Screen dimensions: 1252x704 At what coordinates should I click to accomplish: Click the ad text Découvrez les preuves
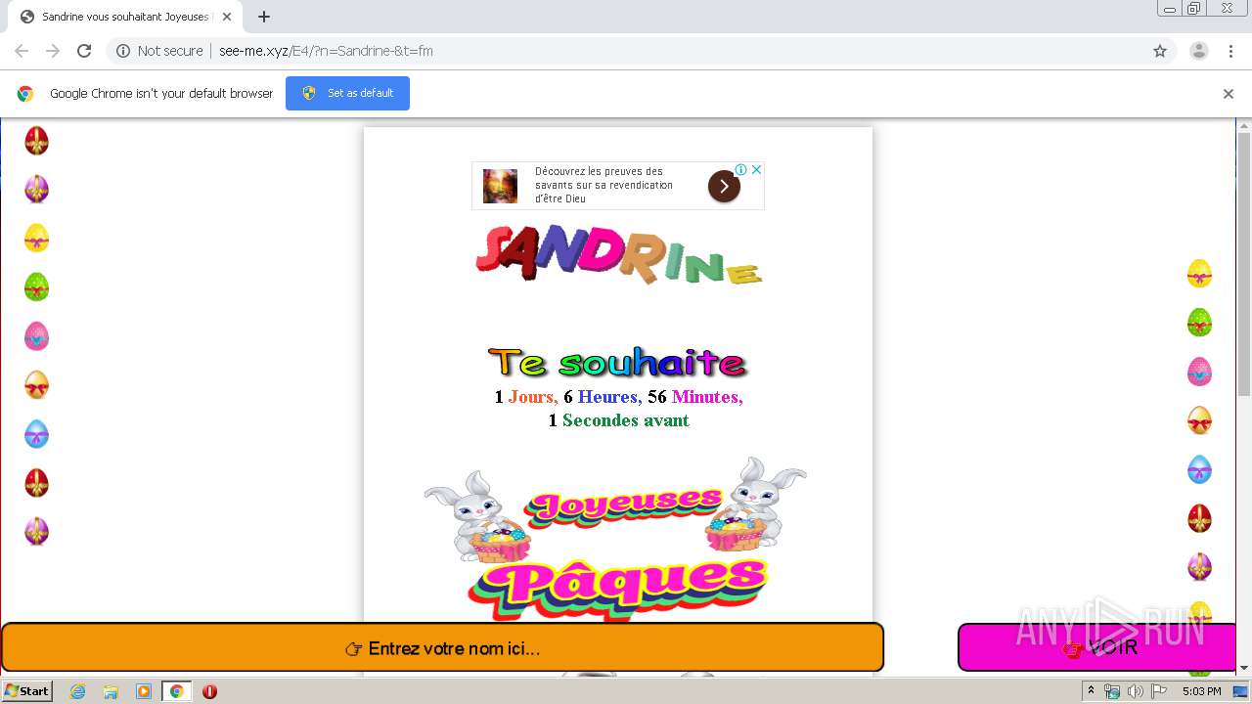click(604, 185)
